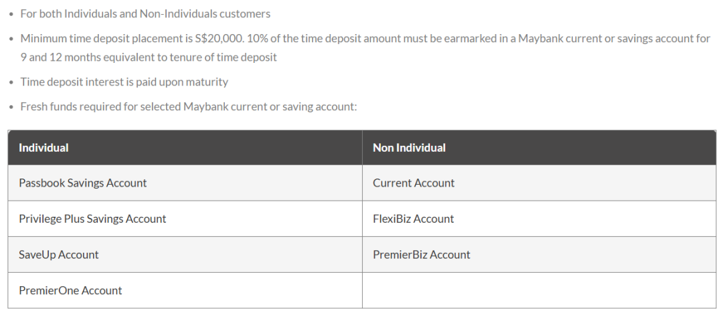Click the SaveUp Account cell

click(x=59, y=255)
